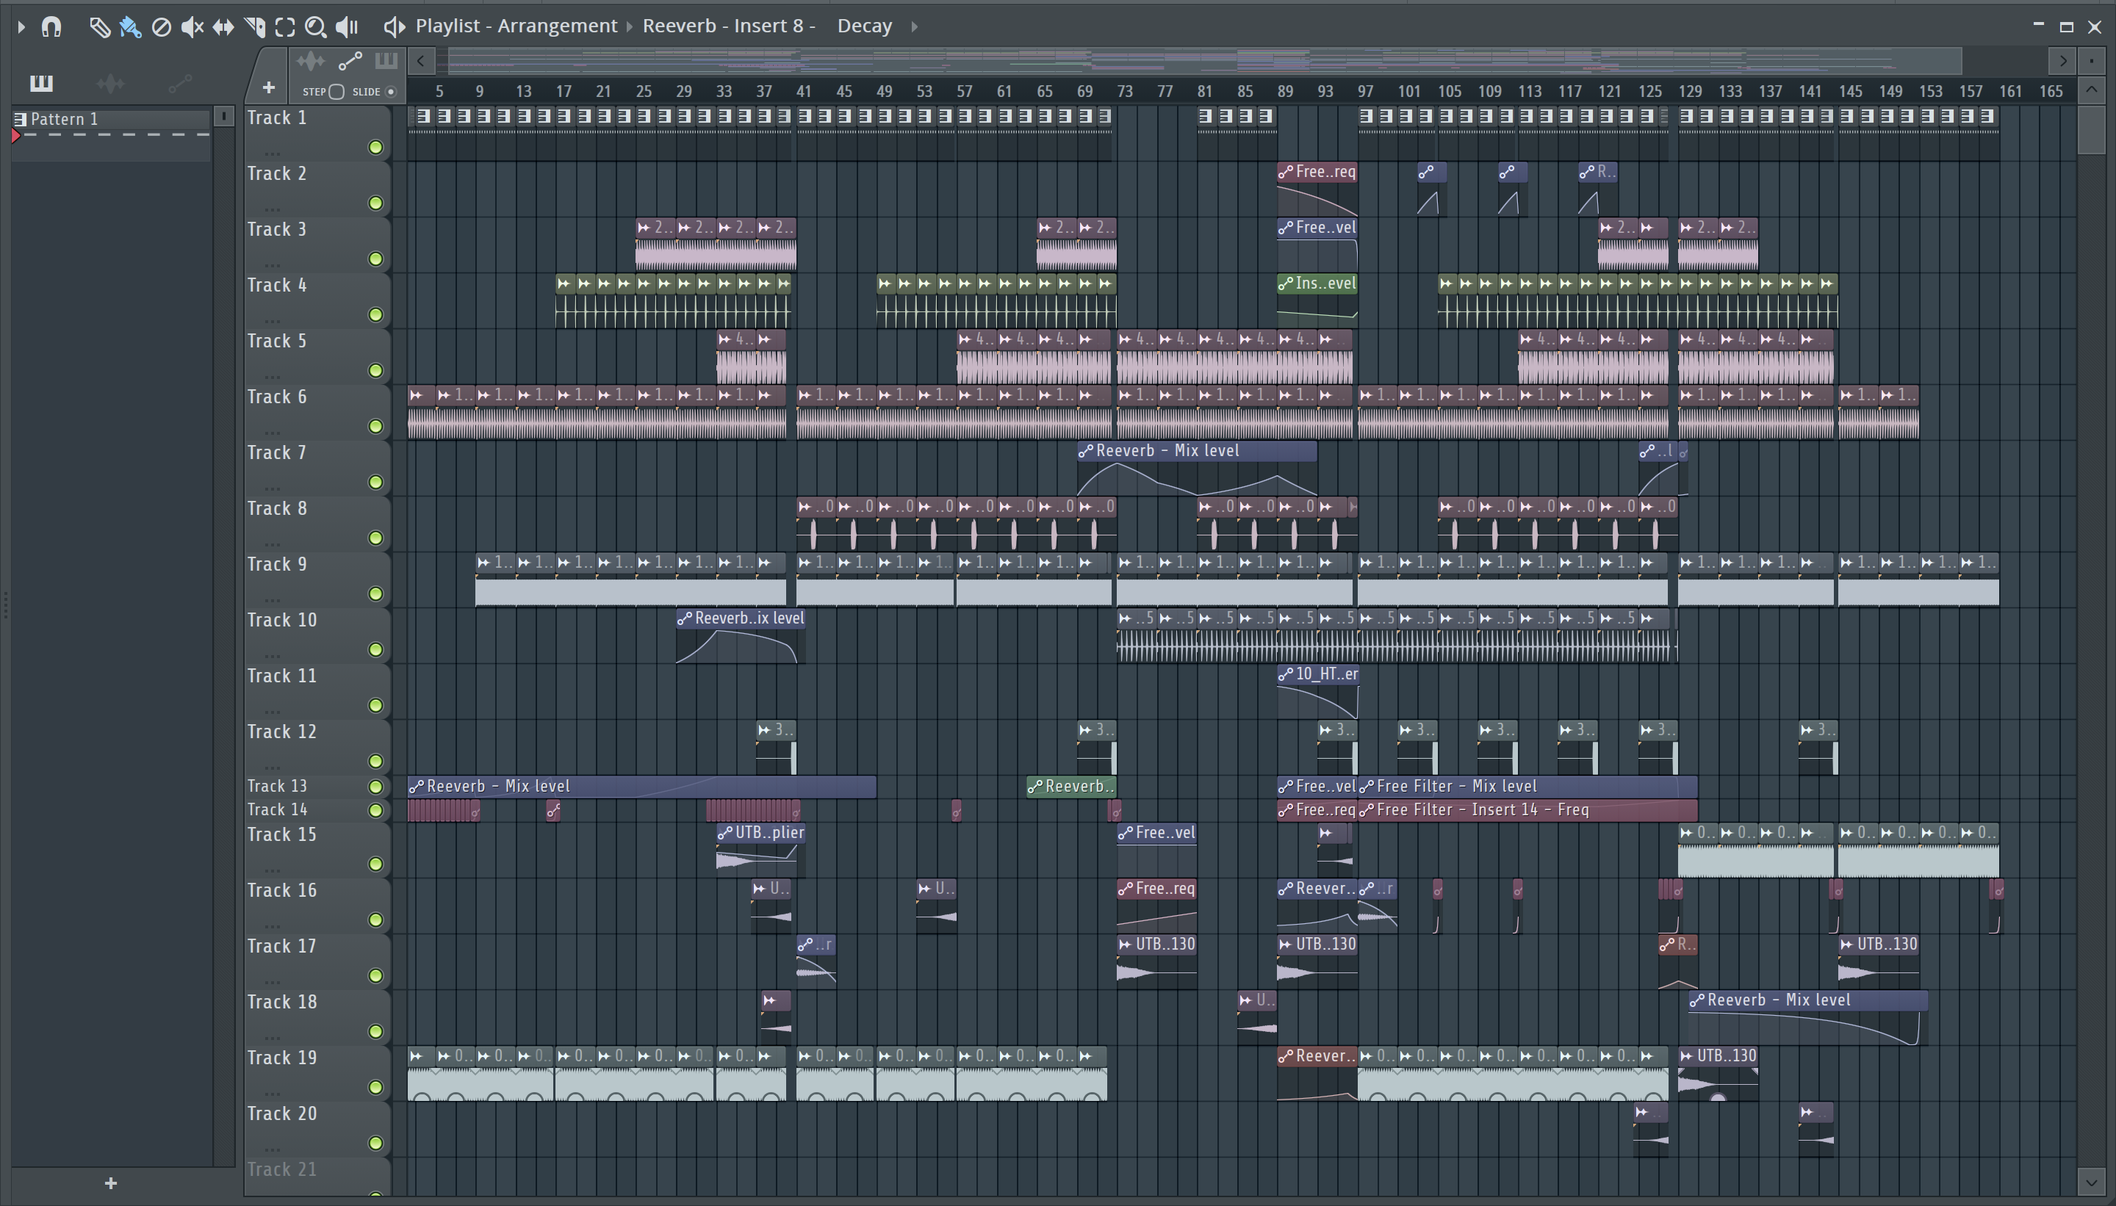Viewport: 2116px width, 1206px height.
Task: Select Free Filter - Insert 14 - Freq clip
Action: 1527,810
